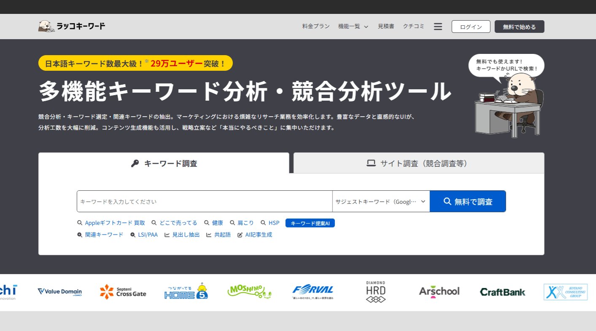The height and width of the screenshot is (331, 596).
Task: Switch to the サイト調査（競合調査等） tab
Action: pos(419,163)
